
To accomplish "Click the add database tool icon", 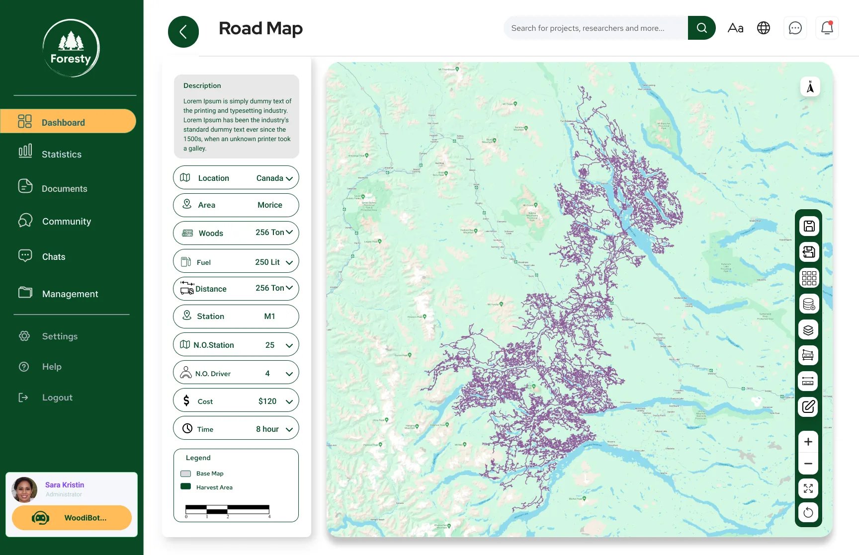I will 809,304.
